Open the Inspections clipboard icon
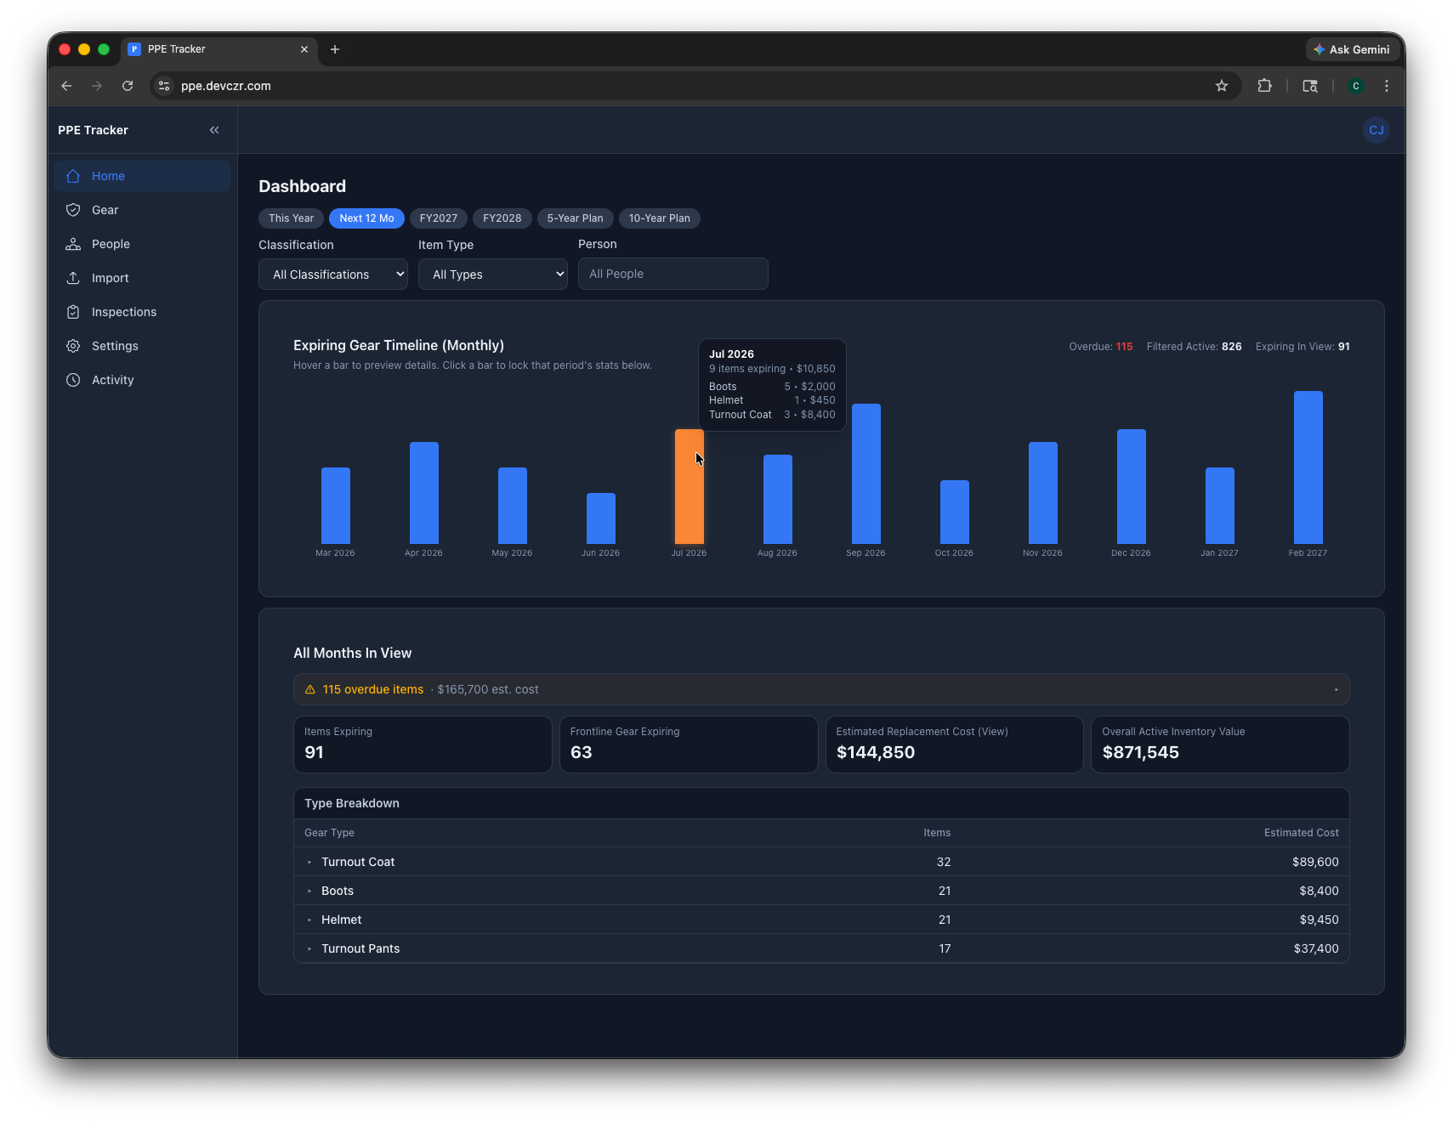Image resolution: width=1453 pixels, height=1121 pixels. (x=74, y=312)
